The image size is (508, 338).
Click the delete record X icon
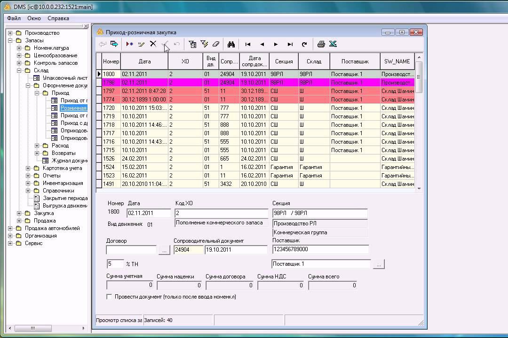[153, 44]
